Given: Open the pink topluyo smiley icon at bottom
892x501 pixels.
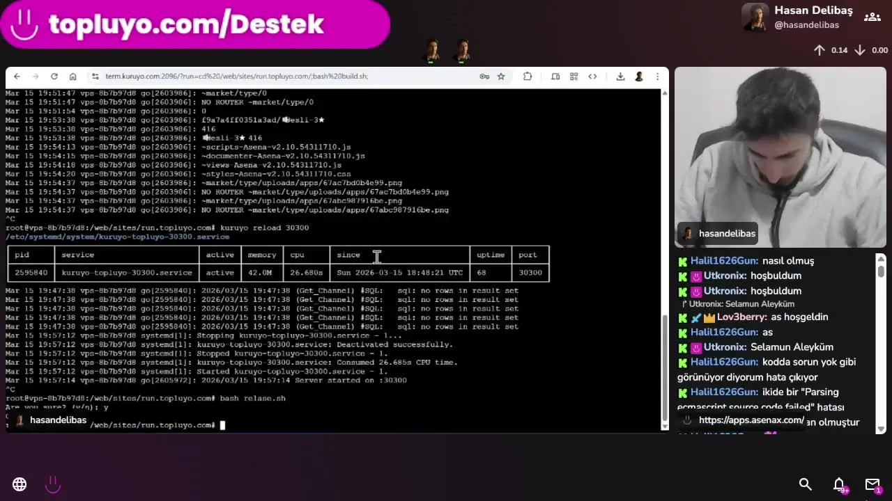Looking at the screenshot, I should [x=53, y=484].
